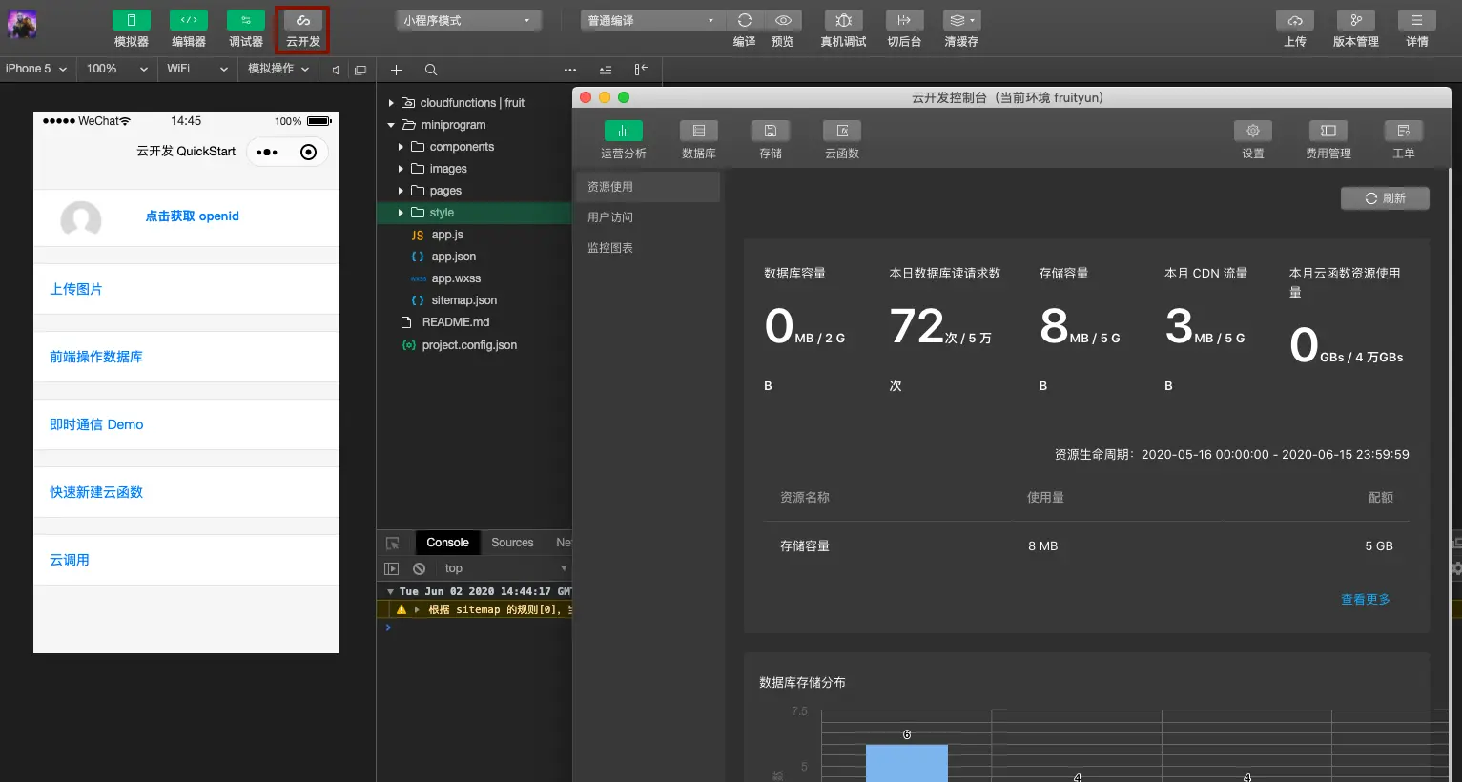
Task: Toggle simulator sound with the speaker icon
Action: (336, 70)
